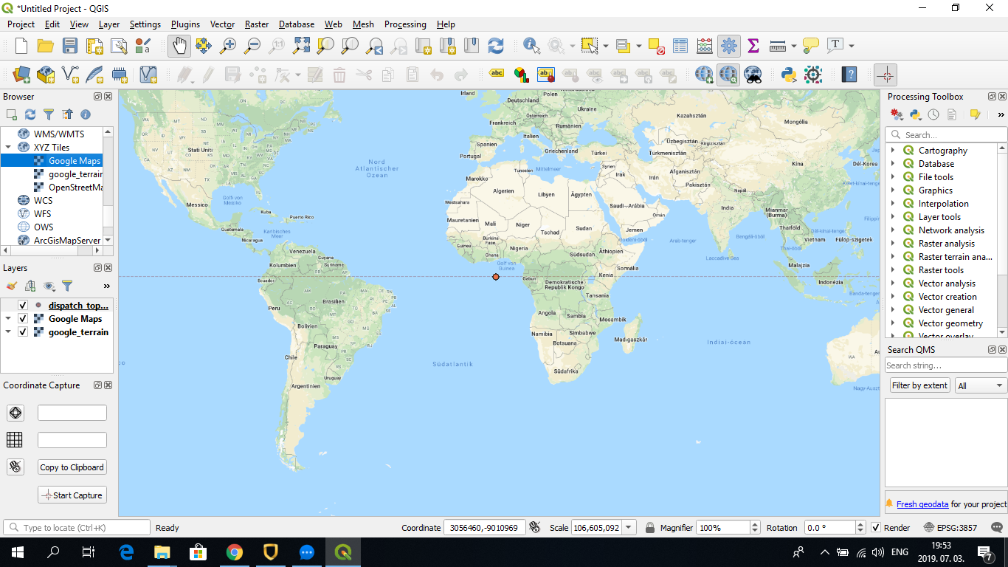Open the Python console icon
The height and width of the screenshot is (567, 1008).
789,75
